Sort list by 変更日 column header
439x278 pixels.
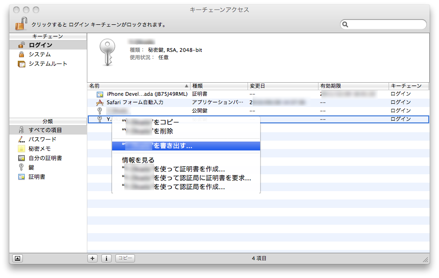point(283,86)
